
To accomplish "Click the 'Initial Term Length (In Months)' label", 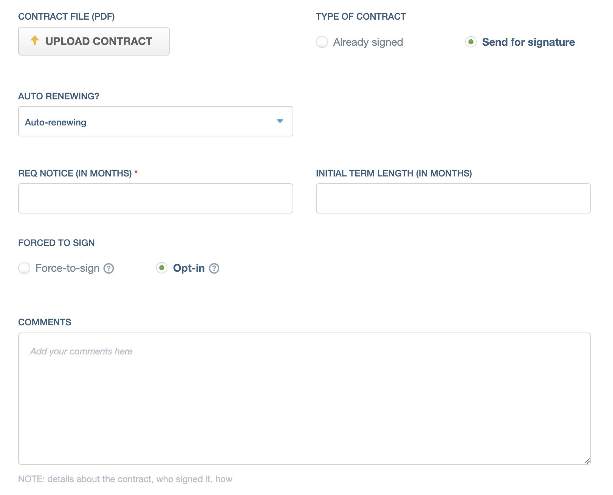I will click(x=394, y=173).
